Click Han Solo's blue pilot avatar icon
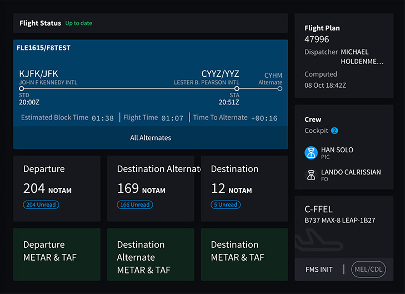Image resolution: width=405 pixels, height=294 pixels. pyautogui.click(x=311, y=153)
